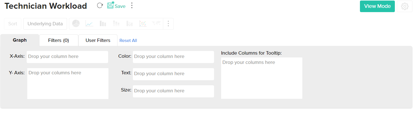Image resolution: width=415 pixels, height=114 pixels.
Task: Click the Reset All link
Action: coord(128,41)
